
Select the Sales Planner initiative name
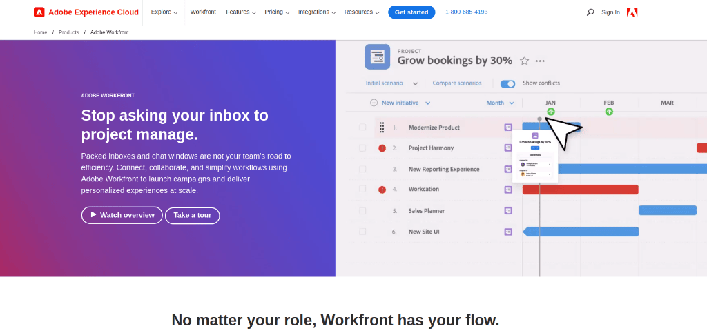tap(427, 211)
